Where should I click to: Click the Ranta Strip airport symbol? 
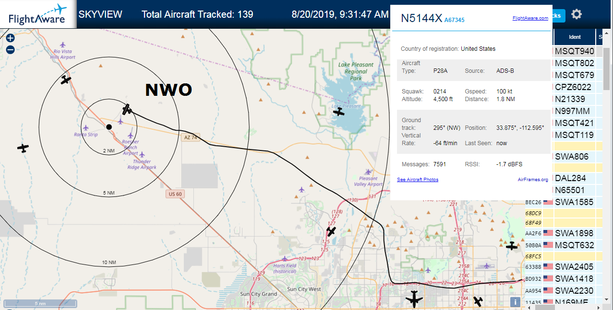coord(86,127)
